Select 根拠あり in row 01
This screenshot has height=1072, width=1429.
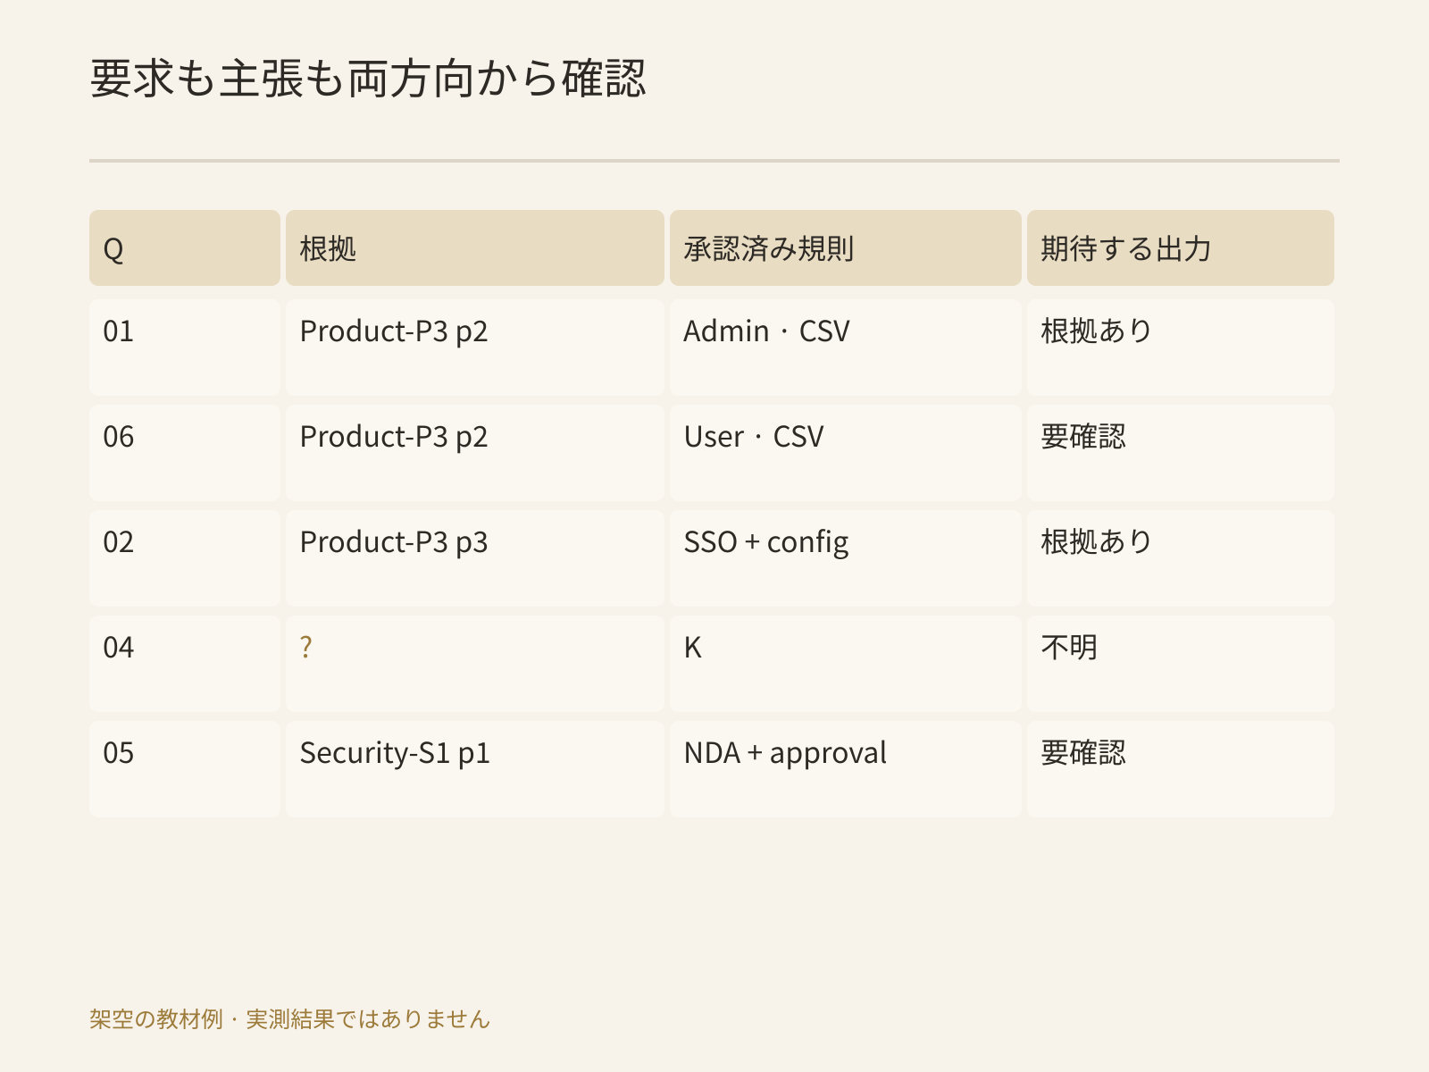point(1181,348)
